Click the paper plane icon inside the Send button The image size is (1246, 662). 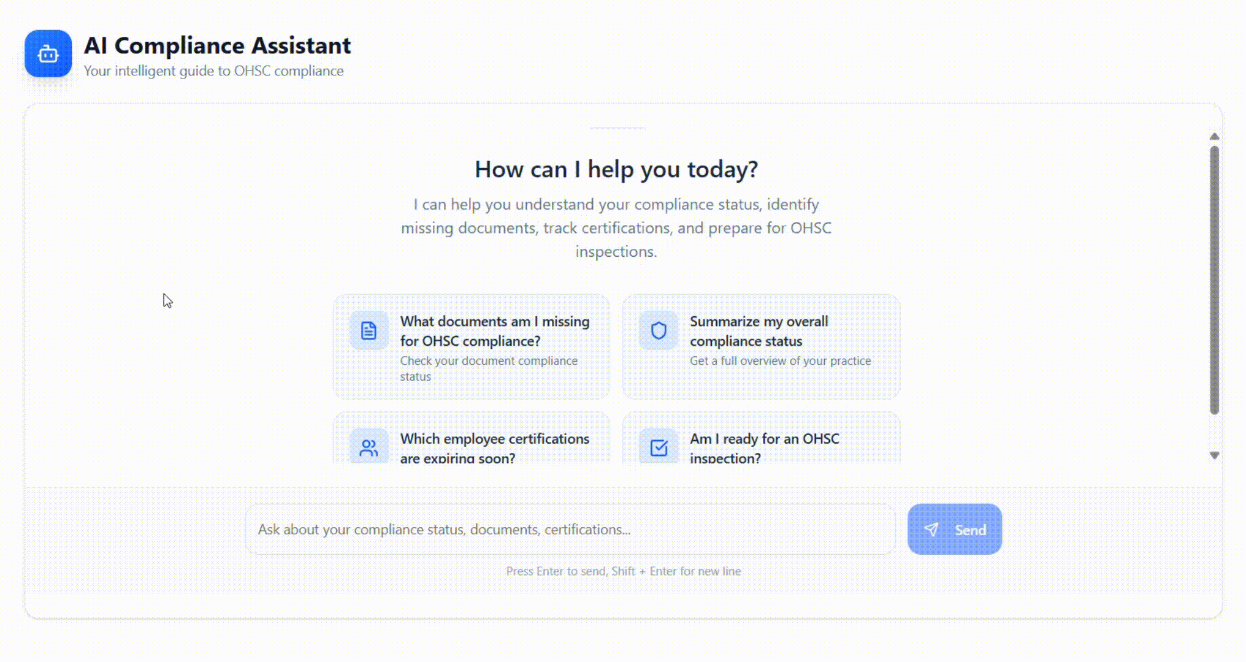[933, 530]
